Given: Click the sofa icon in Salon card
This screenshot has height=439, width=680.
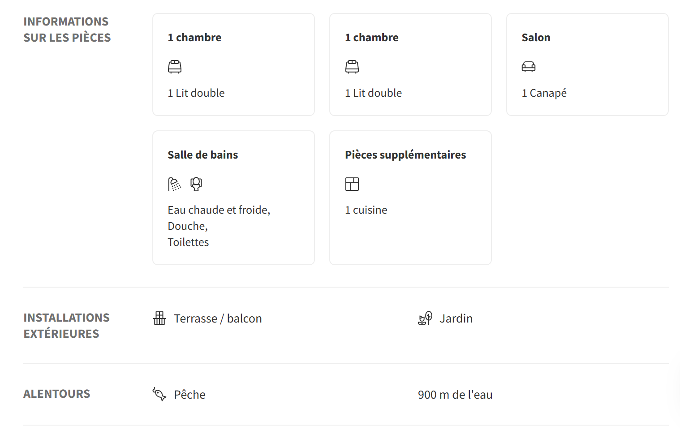Looking at the screenshot, I should coord(529,67).
